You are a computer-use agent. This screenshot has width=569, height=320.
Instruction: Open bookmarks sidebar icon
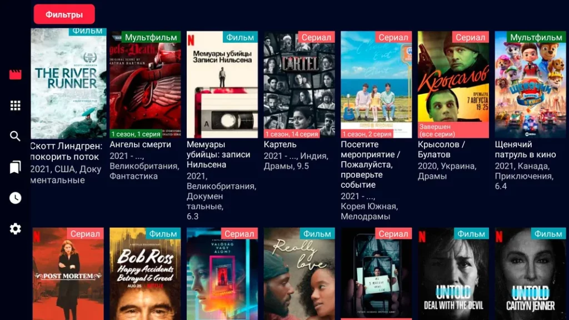15,167
